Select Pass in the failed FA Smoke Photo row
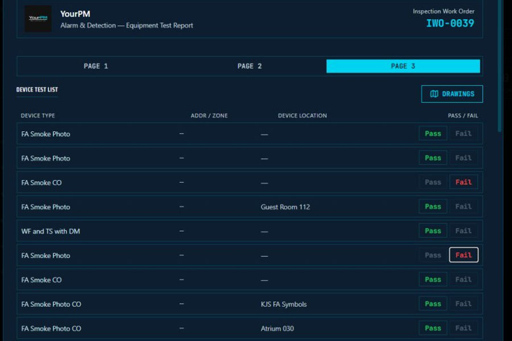Screen dimensions: 512x341 (x=433, y=255)
